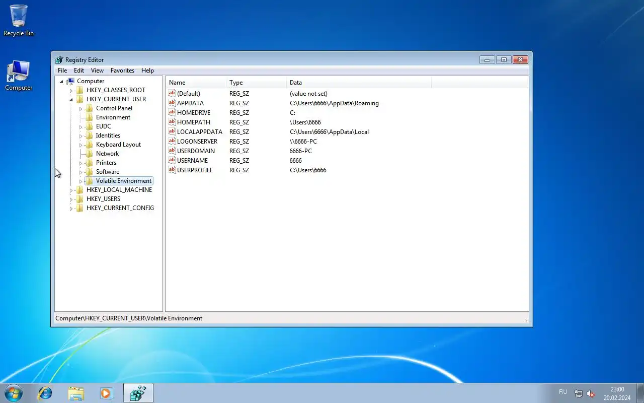The width and height of the screenshot is (644, 403).
Task: Click the Identities key folder icon
Action: [x=89, y=136]
